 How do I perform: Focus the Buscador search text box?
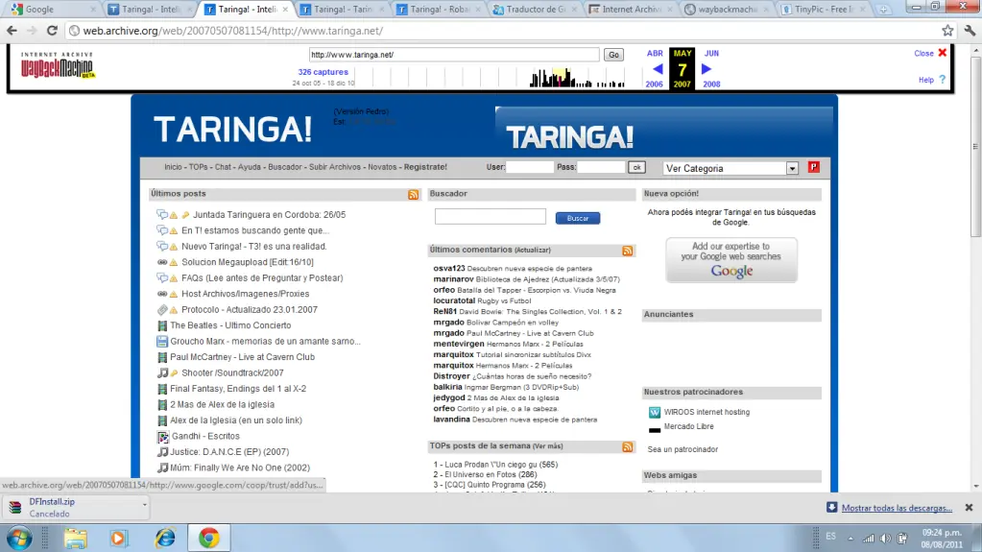pyautogui.click(x=491, y=217)
